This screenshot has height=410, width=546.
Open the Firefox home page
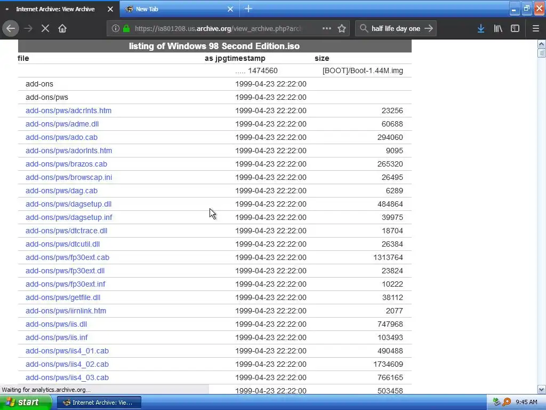coord(62,29)
